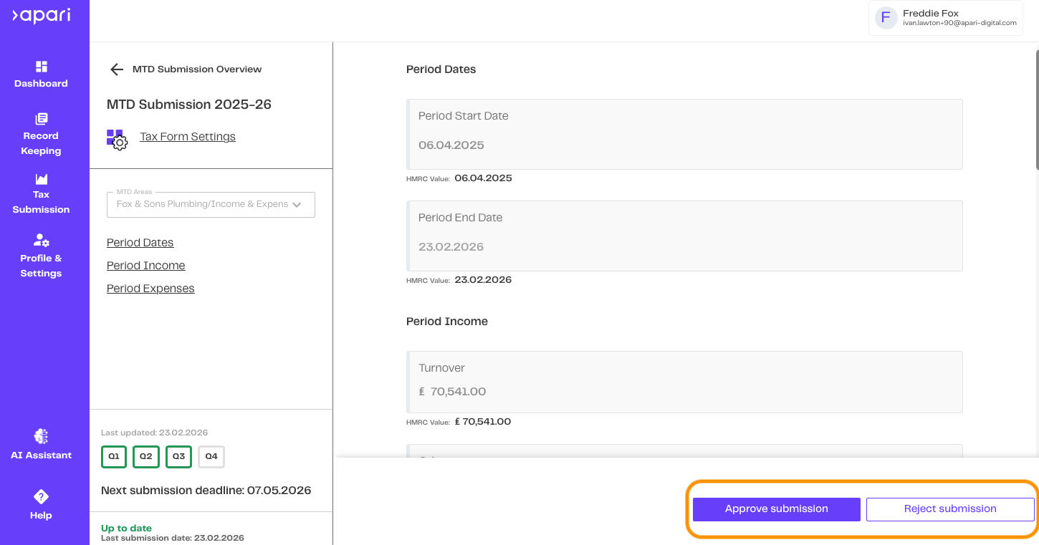The width and height of the screenshot is (1039, 545).
Task: Launch the AI Assistant icon
Action: 42,436
